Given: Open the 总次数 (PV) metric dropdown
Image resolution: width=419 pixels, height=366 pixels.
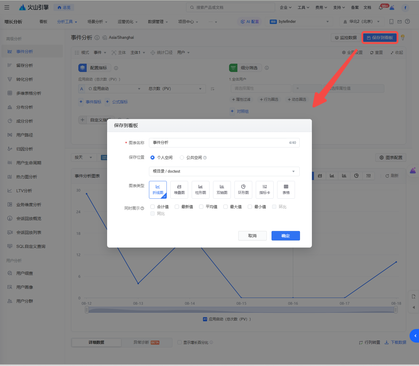Looking at the screenshot, I should tap(175, 89).
